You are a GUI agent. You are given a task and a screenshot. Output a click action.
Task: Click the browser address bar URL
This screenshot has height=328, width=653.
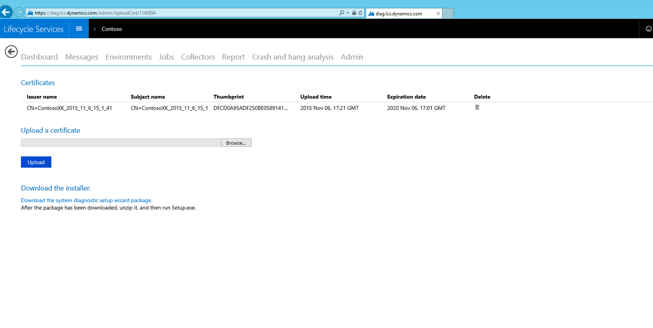[95, 13]
